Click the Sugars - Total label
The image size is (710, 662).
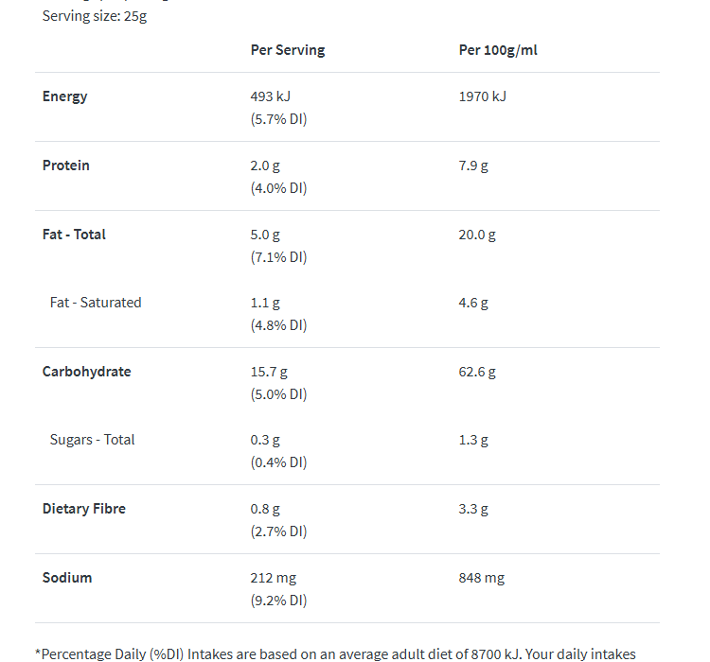click(92, 440)
